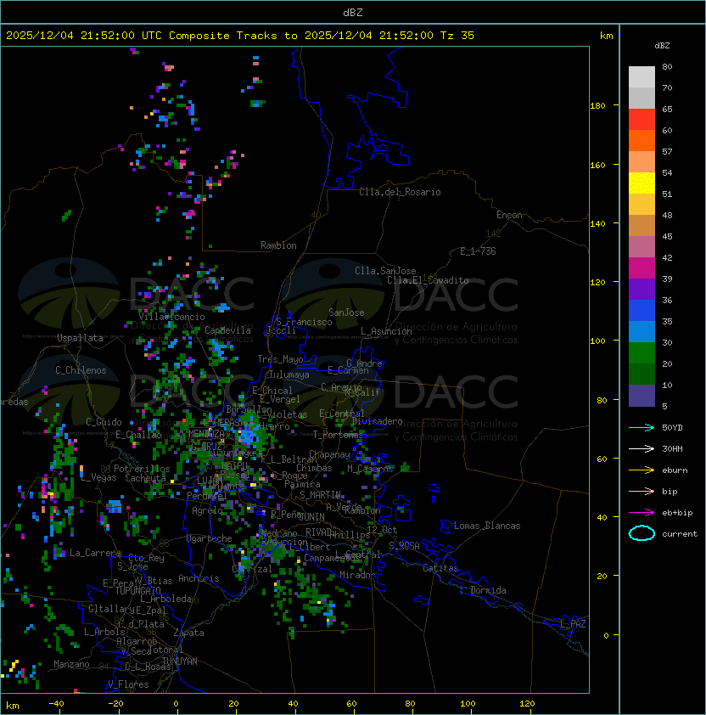Click the 'Tz 35' header value

[x=457, y=36]
